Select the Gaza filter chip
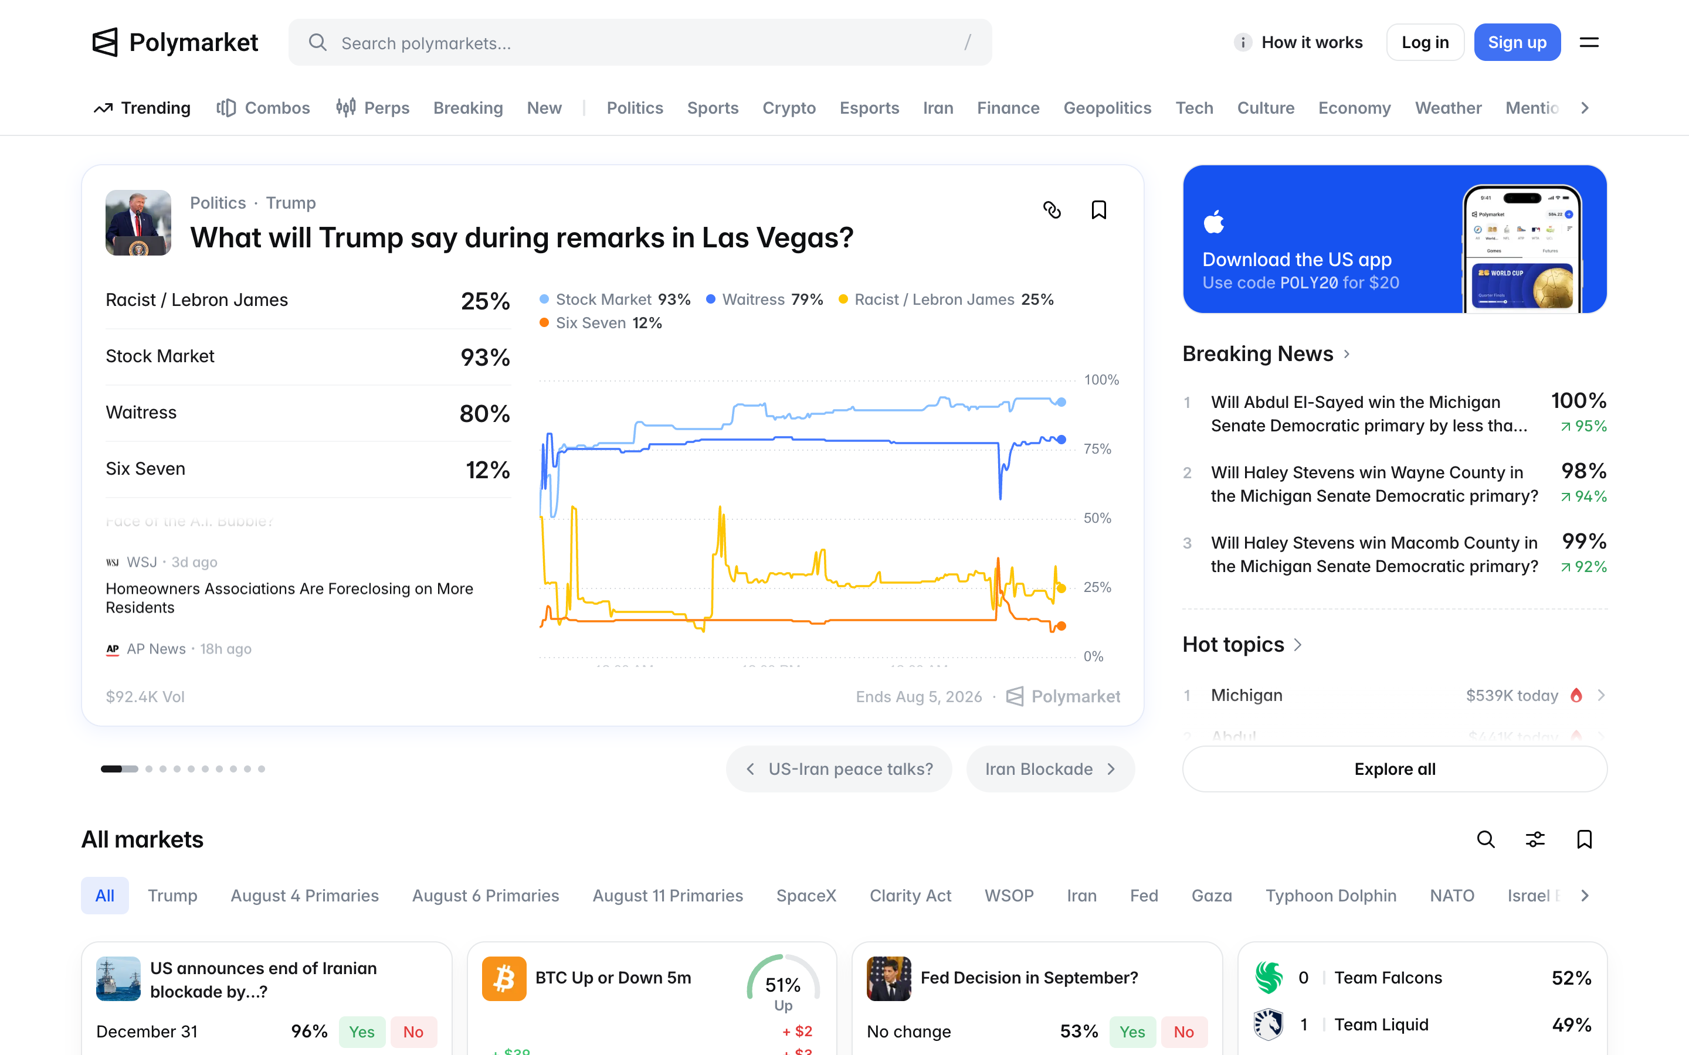This screenshot has height=1055, width=1689. [x=1212, y=896]
